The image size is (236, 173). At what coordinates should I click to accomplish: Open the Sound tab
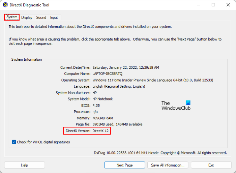point(41,18)
